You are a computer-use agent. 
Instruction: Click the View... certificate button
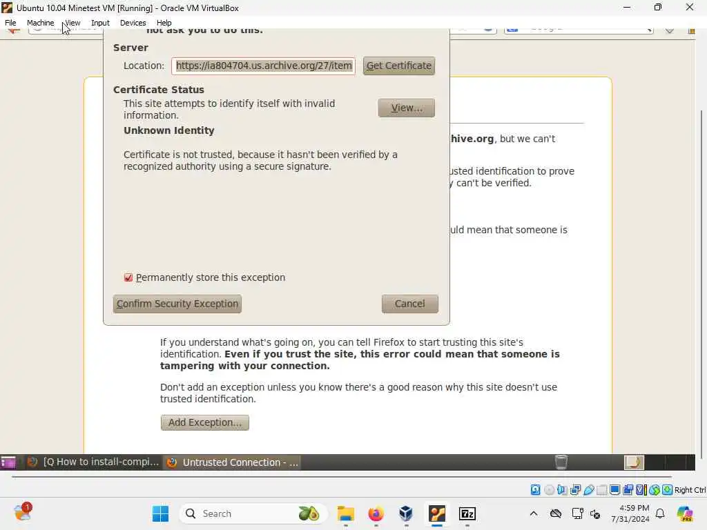point(407,108)
